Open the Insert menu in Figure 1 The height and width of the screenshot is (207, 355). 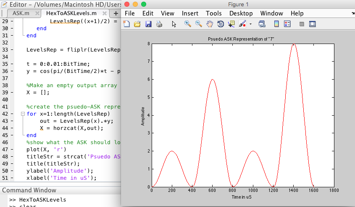click(x=190, y=13)
